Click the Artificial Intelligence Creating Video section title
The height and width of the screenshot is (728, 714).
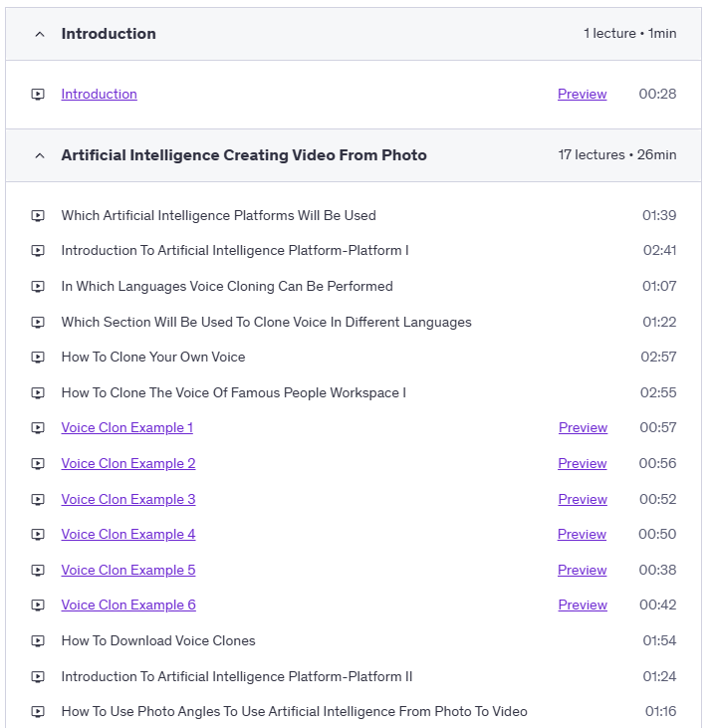pos(244,155)
